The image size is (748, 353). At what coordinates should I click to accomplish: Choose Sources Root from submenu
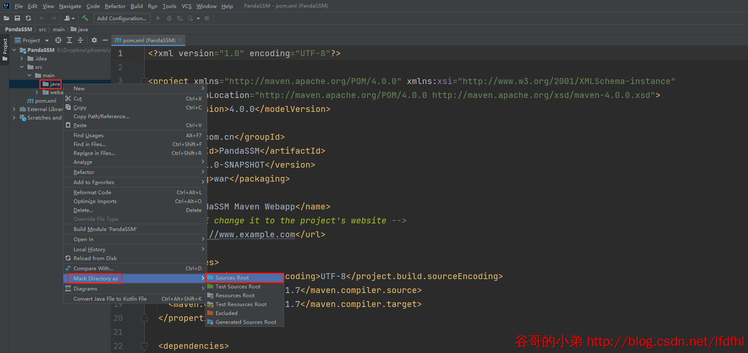244,277
